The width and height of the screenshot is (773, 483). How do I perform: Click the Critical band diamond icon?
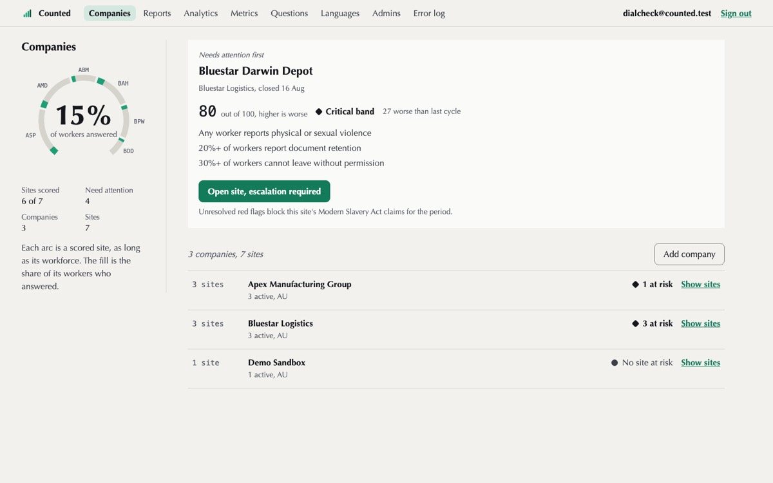(x=319, y=111)
